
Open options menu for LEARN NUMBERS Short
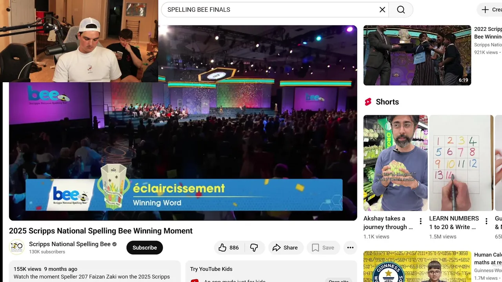pos(486,221)
